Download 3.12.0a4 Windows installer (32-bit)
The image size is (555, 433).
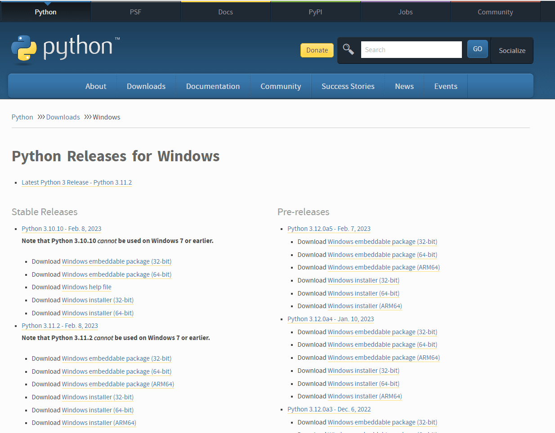pyautogui.click(x=363, y=371)
